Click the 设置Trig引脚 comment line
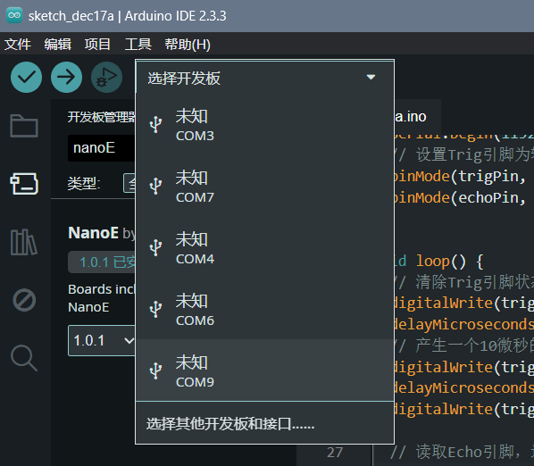The image size is (534, 466). (x=463, y=154)
